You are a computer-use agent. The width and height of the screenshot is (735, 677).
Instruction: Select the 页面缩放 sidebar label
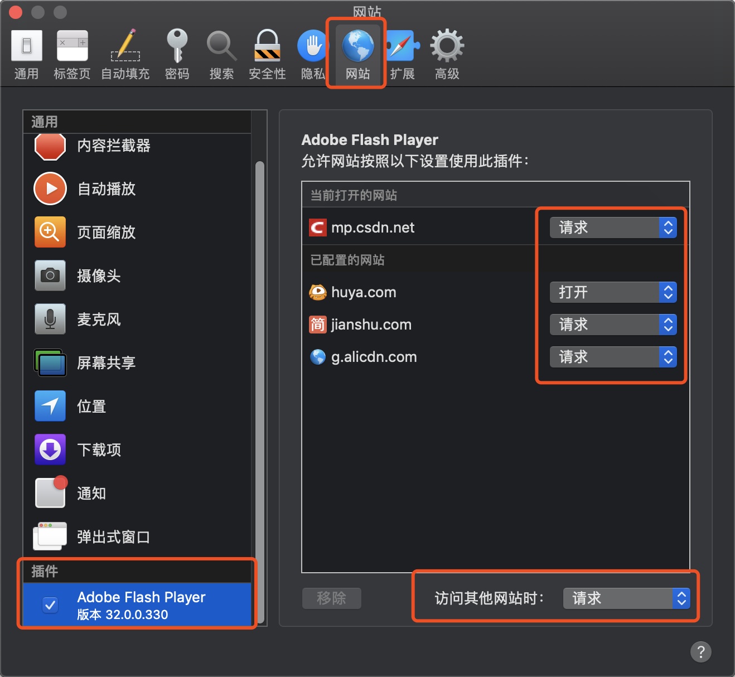[107, 233]
